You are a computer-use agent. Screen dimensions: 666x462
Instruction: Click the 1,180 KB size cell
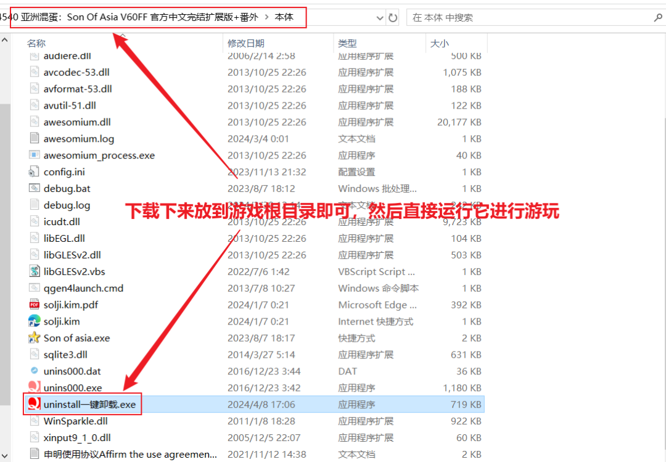pyautogui.click(x=462, y=388)
